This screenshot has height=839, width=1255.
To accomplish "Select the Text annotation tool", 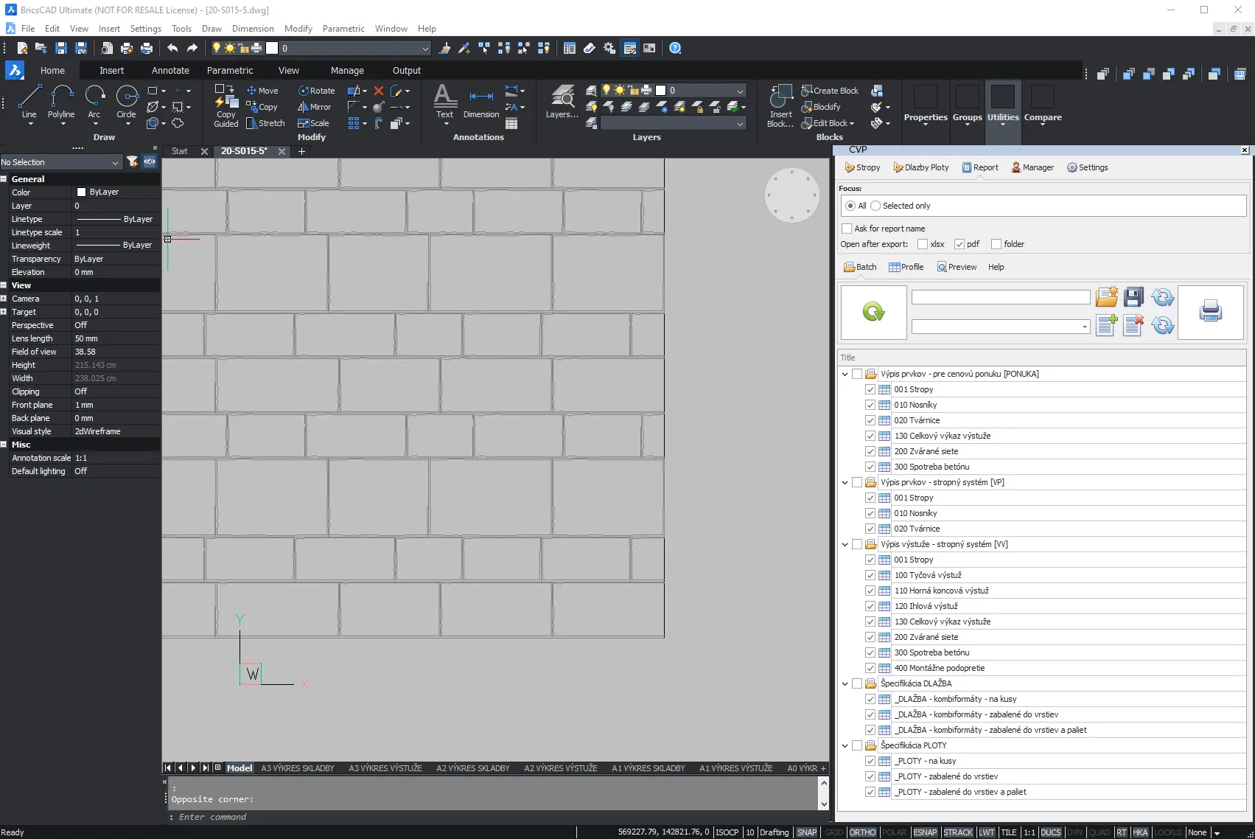I will (444, 102).
